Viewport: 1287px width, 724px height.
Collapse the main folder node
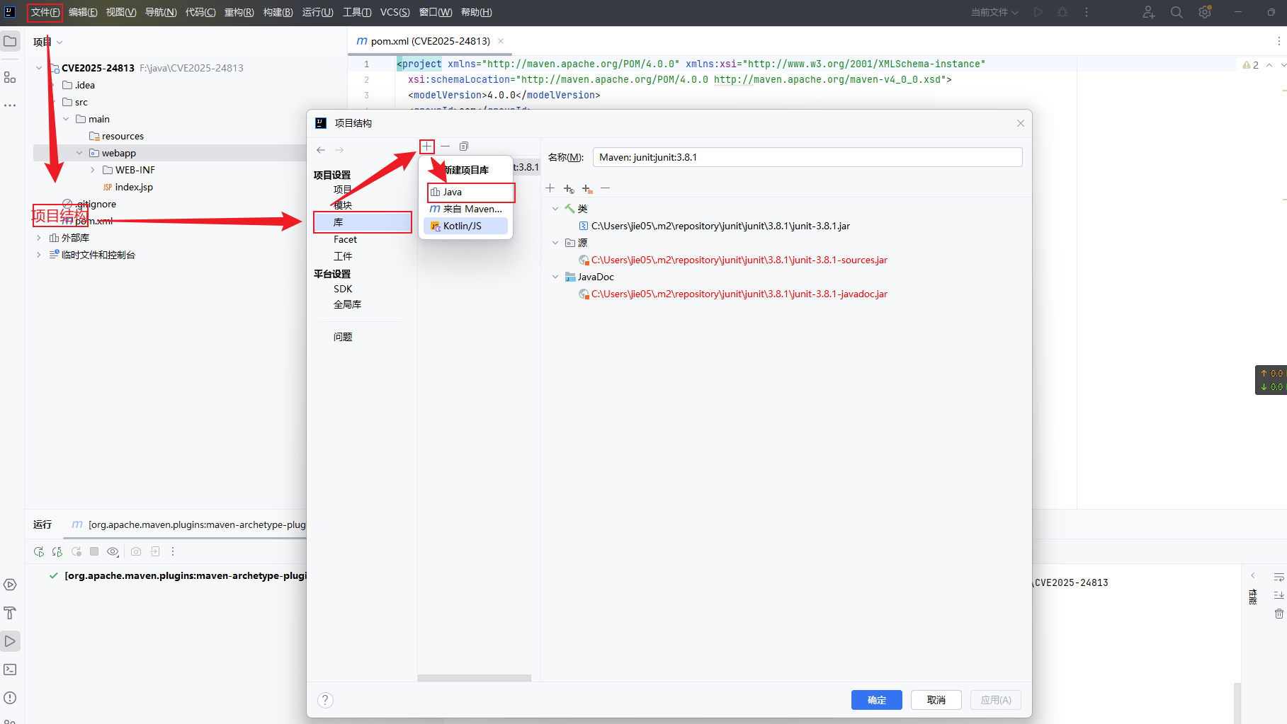tap(66, 119)
